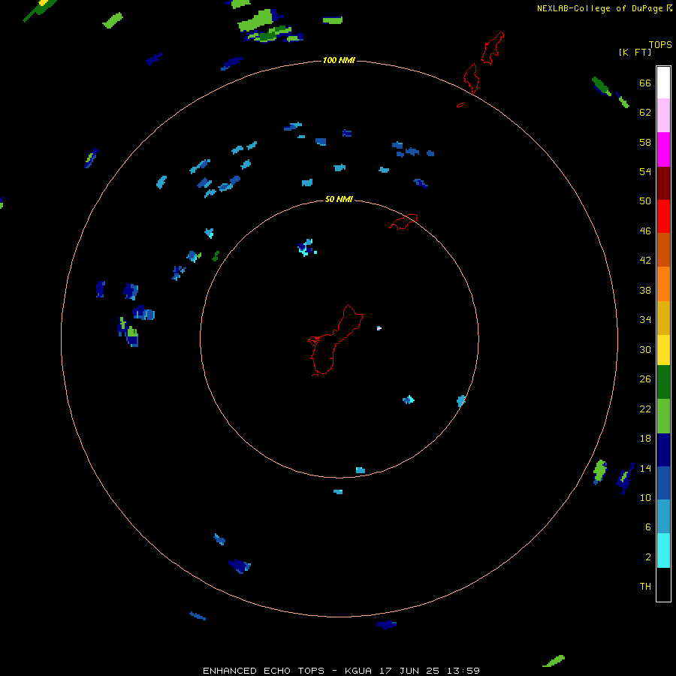The width and height of the screenshot is (676, 676).
Task: Click the legend value '66'
Action: [645, 83]
